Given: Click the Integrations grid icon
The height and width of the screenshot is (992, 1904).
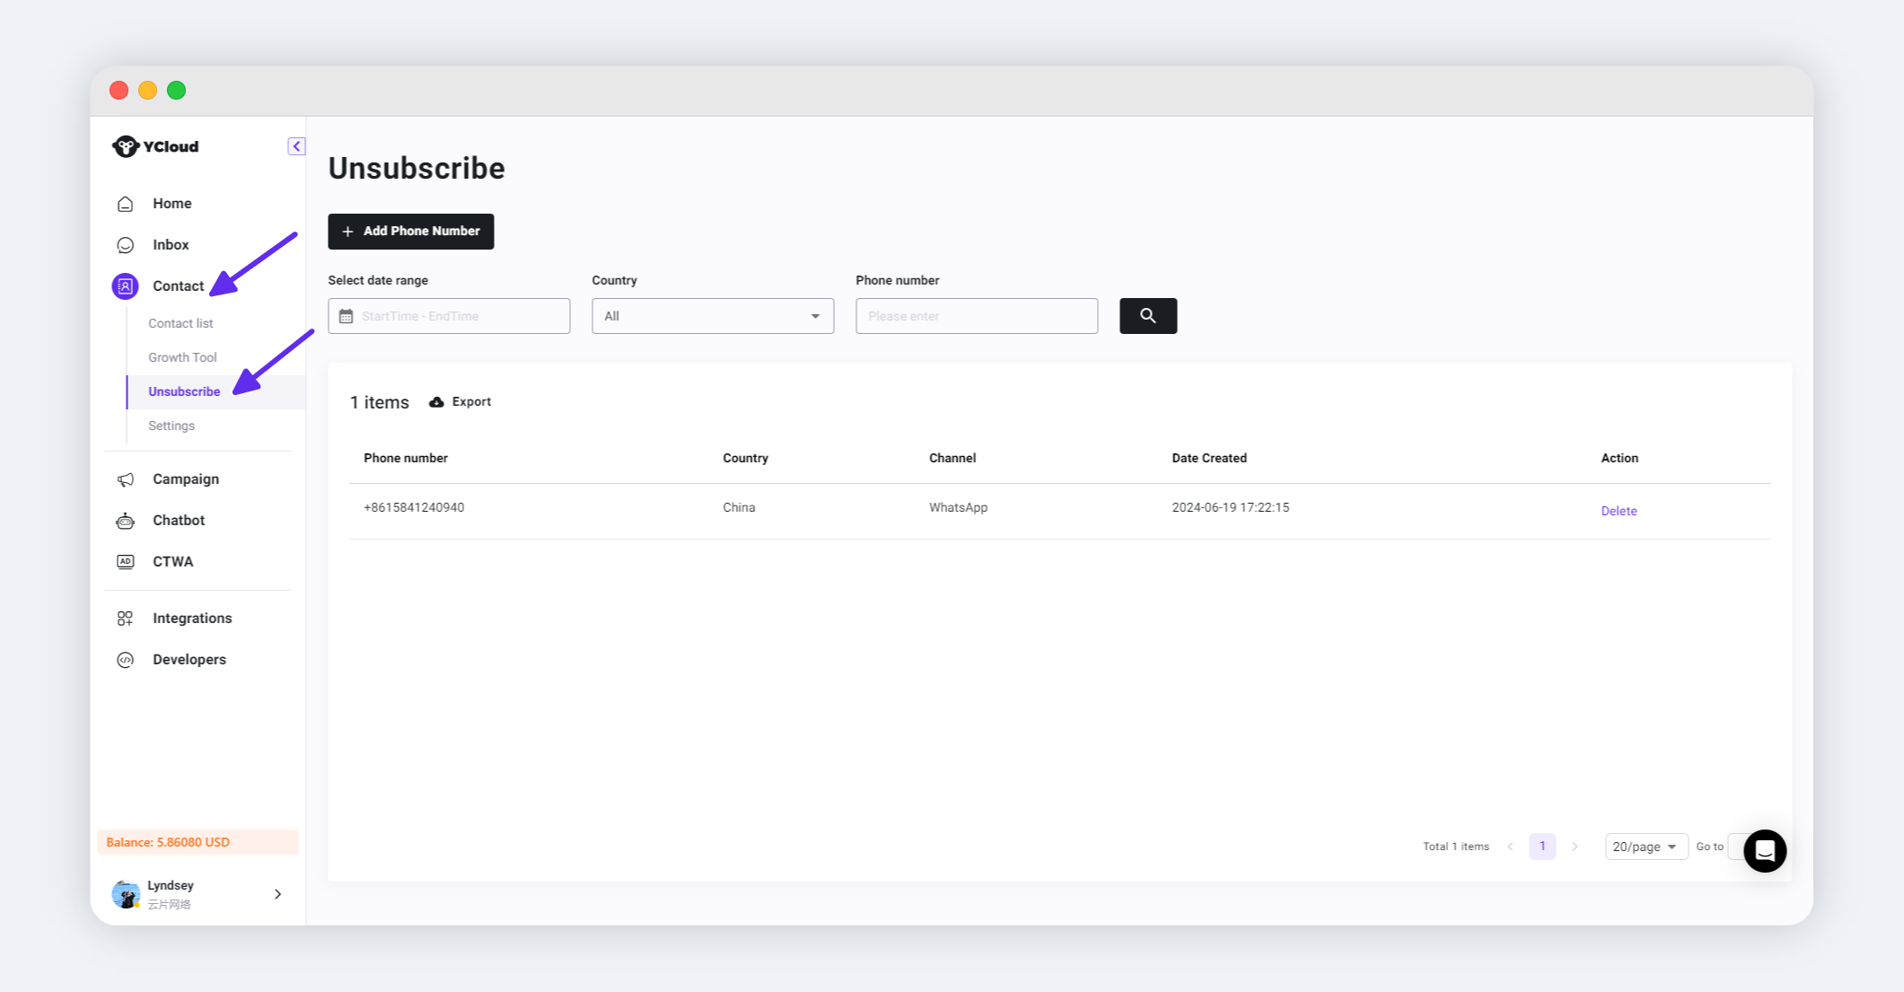Looking at the screenshot, I should coord(126,619).
